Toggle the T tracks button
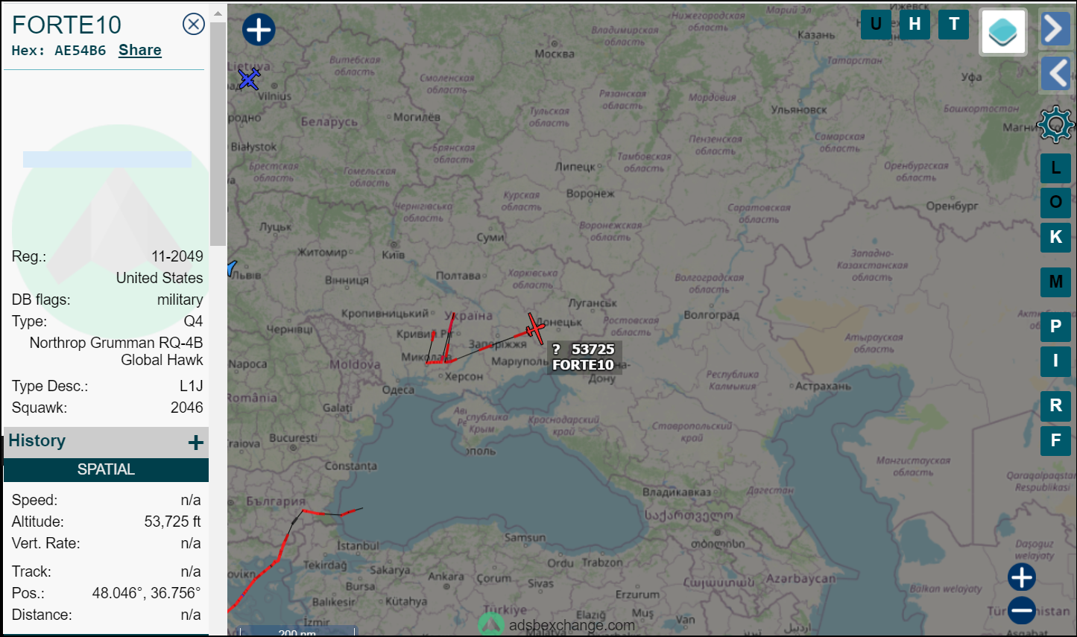 click(953, 25)
